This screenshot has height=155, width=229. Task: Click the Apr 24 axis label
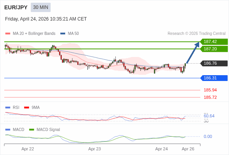point(161,149)
